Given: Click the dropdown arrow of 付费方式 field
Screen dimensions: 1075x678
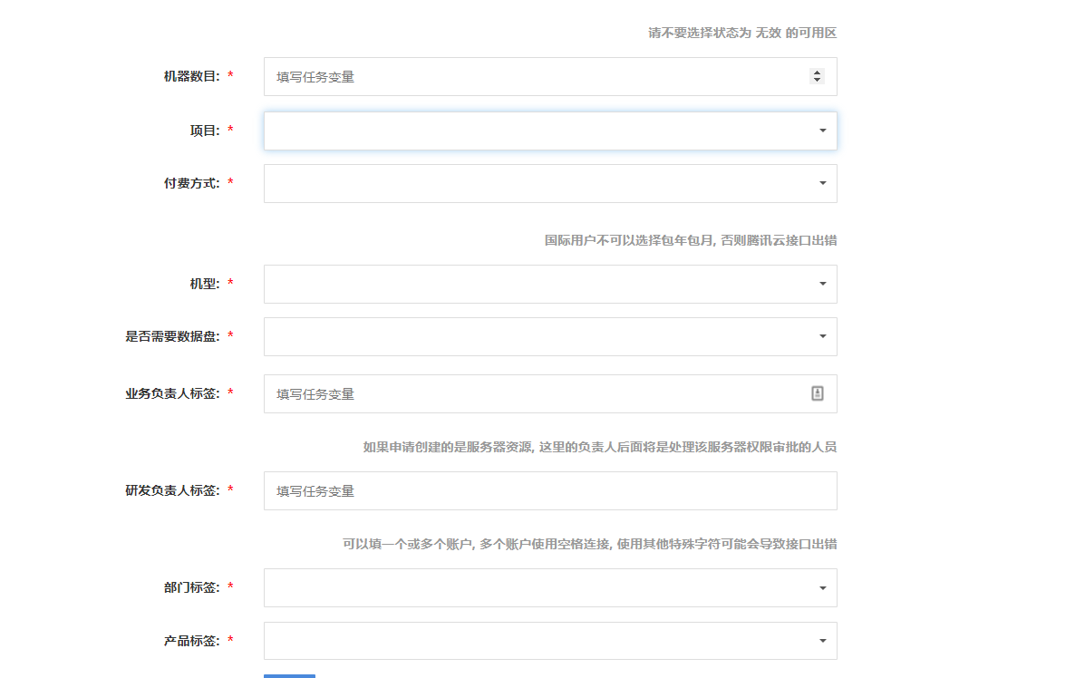Looking at the screenshot, I should (x=822, y=183).
